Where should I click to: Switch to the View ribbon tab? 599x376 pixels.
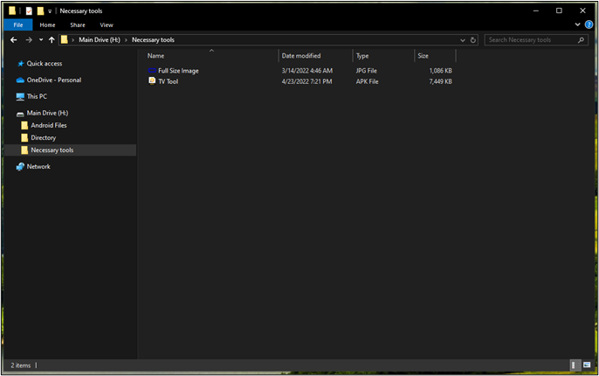point(106,25)
